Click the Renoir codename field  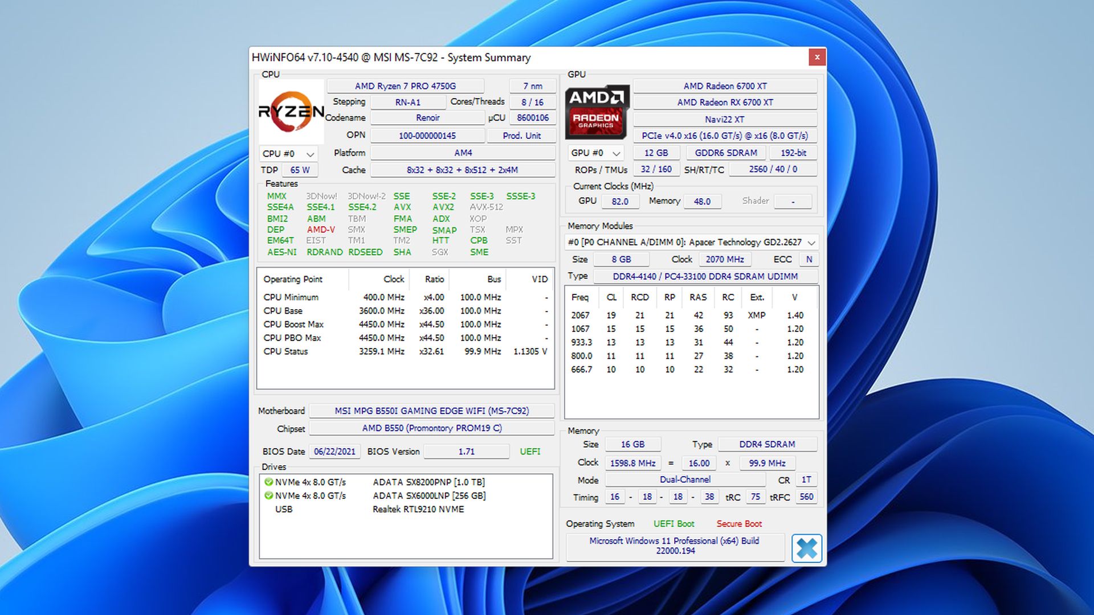click(x=427, y=118)
